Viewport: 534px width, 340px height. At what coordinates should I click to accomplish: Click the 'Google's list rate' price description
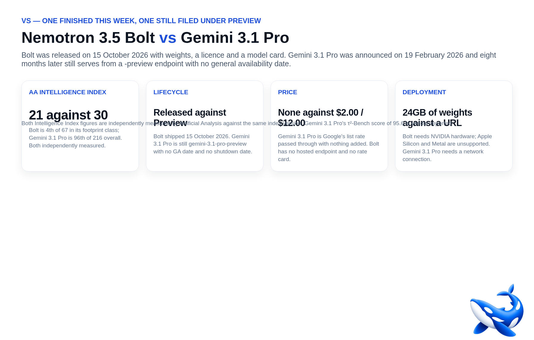328,148
